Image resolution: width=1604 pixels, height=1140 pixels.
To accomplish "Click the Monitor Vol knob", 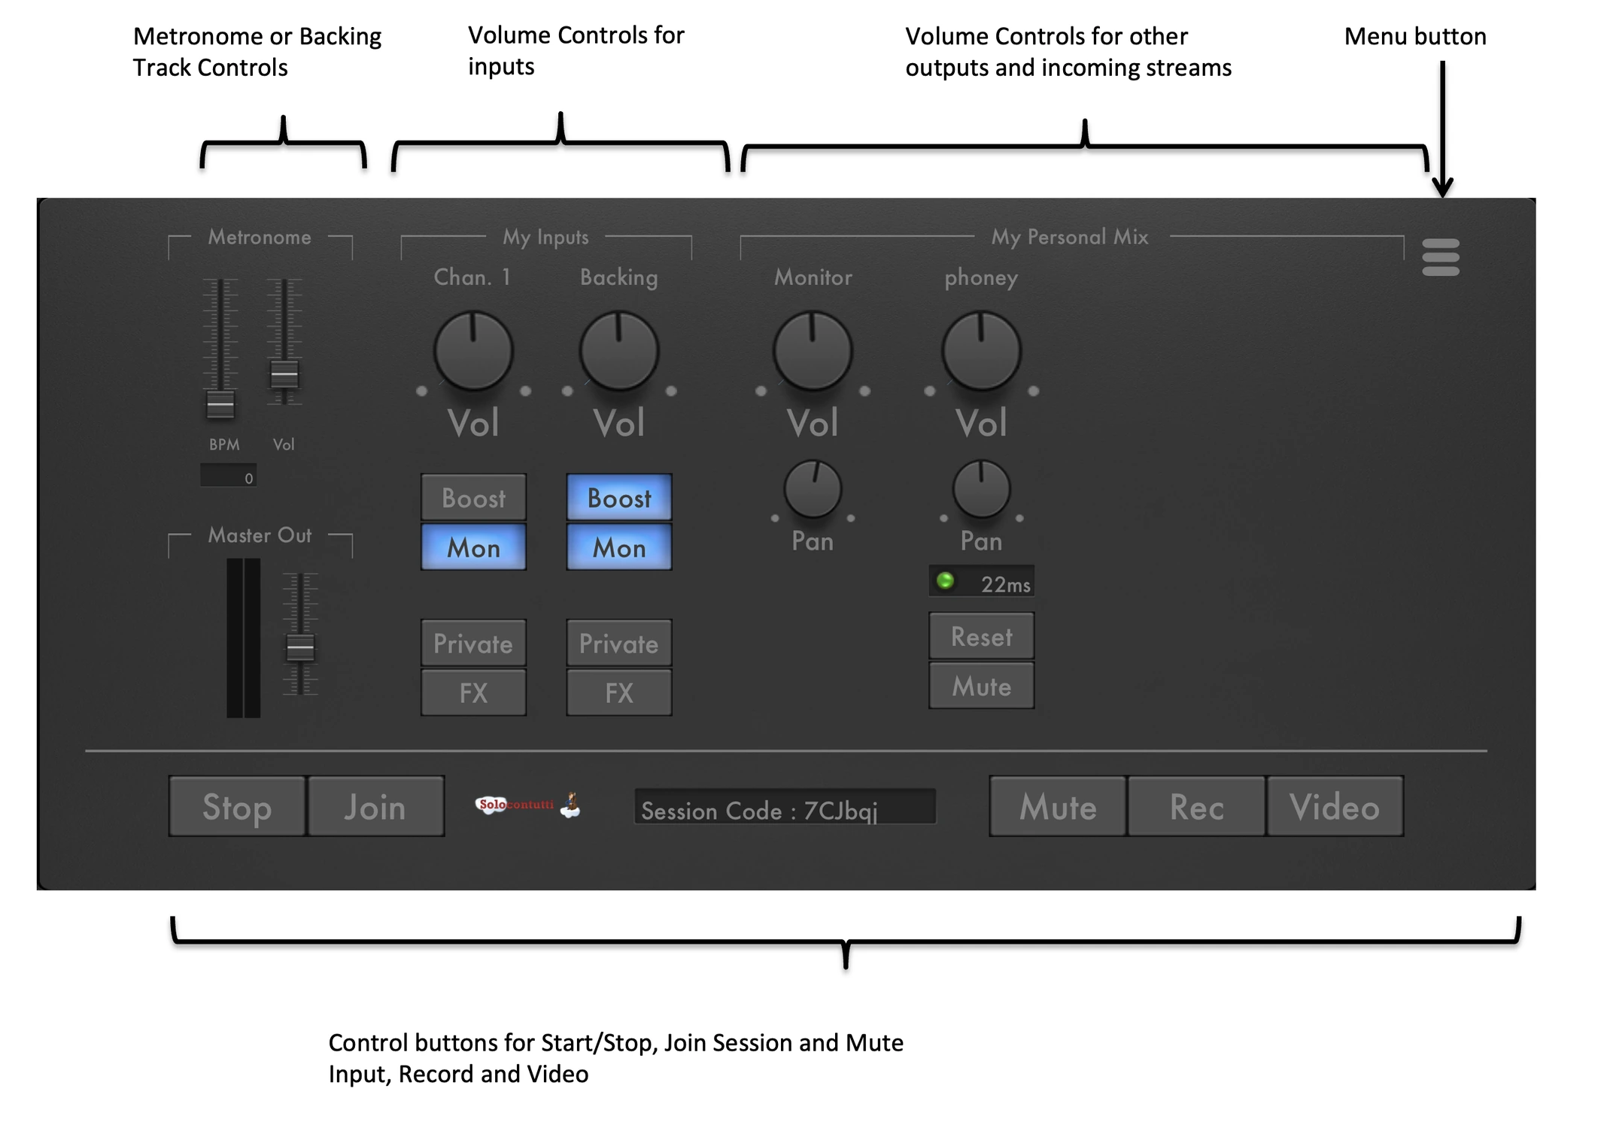I will [x=813, y=351].
